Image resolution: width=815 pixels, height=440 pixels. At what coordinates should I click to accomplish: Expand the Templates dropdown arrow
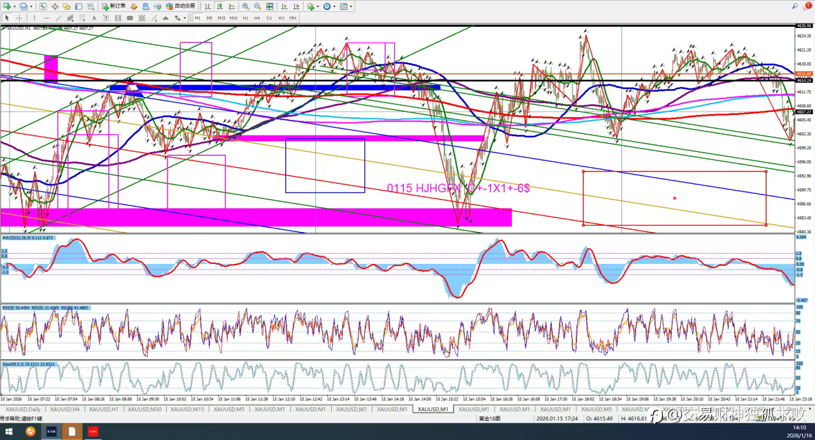tap(351, 6)
